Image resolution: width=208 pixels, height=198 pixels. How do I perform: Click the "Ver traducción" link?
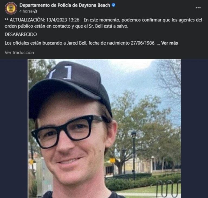[x=19, y=52]
